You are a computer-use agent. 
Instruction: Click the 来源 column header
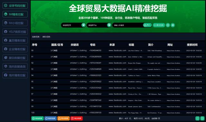[112, 45]
